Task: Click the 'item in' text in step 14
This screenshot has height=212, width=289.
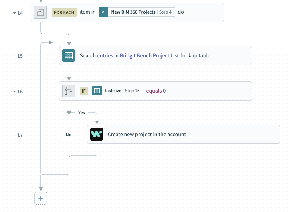Action: pyautogui.click(x=87, y=12)
